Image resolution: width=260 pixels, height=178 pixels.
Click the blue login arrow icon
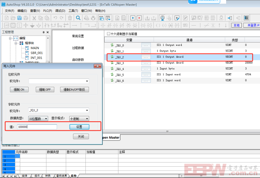(230, 18)
